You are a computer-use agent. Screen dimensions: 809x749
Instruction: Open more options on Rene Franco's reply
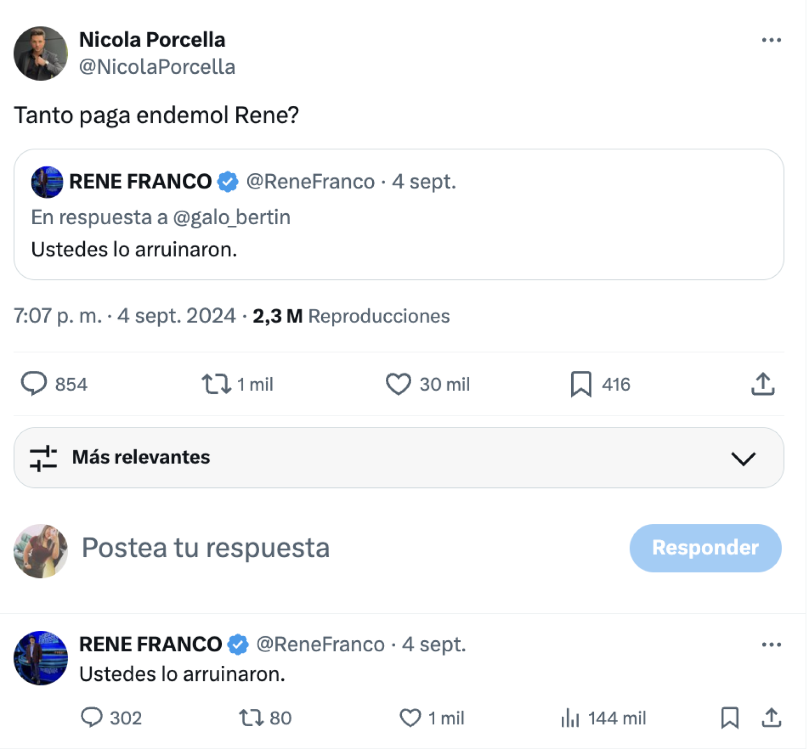click(x=771, y=644)
